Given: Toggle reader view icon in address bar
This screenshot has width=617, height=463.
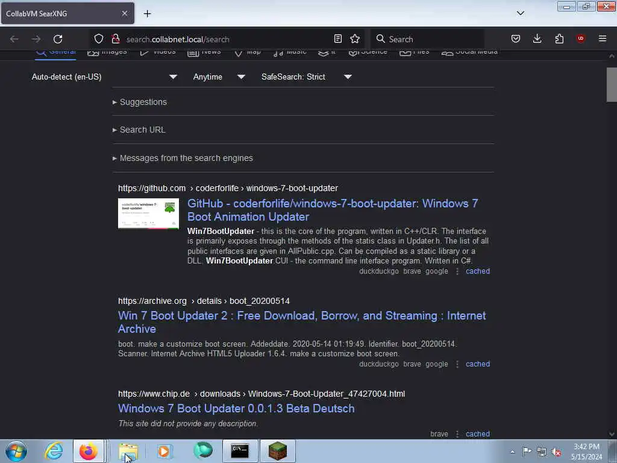Looking at the screenshot, I should pyautogui.click(x=337, y=39).
